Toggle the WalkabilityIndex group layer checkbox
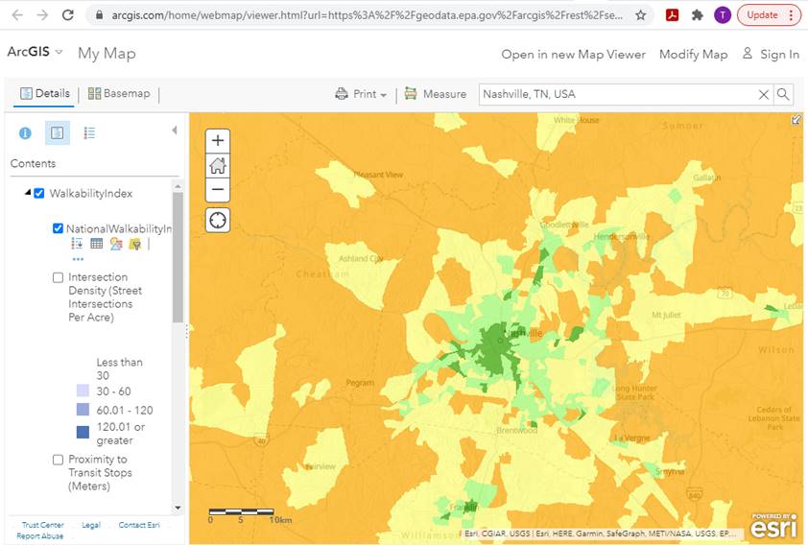Screen dimensions: 808x545 39,194
